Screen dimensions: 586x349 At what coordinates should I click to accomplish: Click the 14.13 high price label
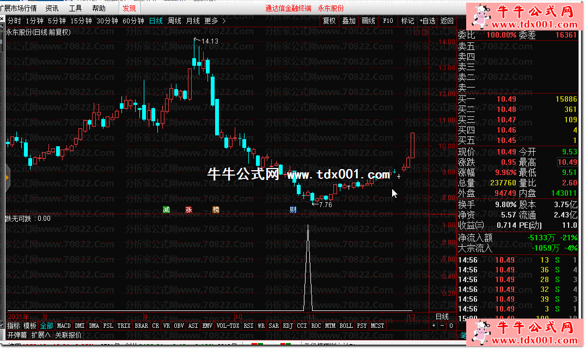[x=210, y=41]
